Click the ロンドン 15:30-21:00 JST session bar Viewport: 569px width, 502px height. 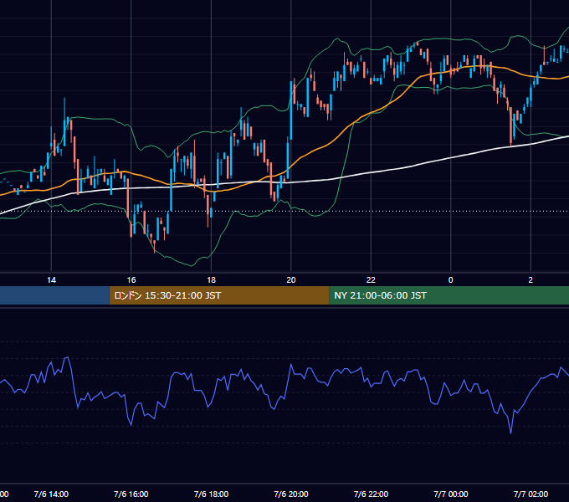point(219,295)
